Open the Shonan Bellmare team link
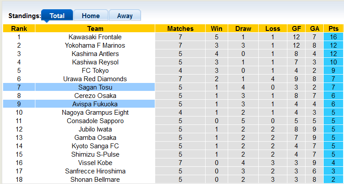This screenshot has height=184, width=344. [x=95, y=180]
